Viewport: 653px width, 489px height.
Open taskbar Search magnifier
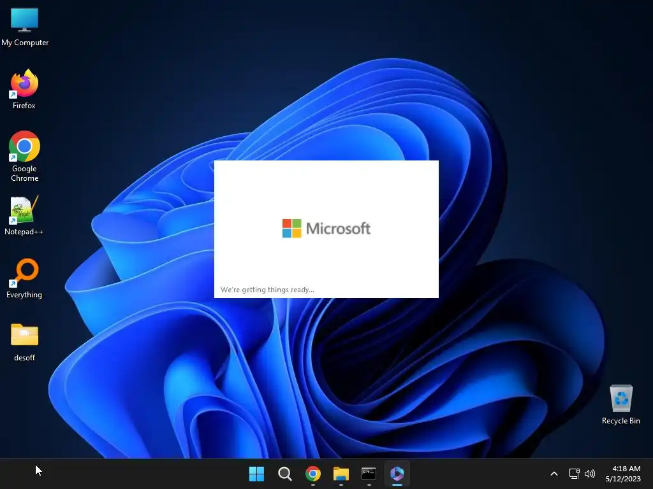click(x=285, y=474)
